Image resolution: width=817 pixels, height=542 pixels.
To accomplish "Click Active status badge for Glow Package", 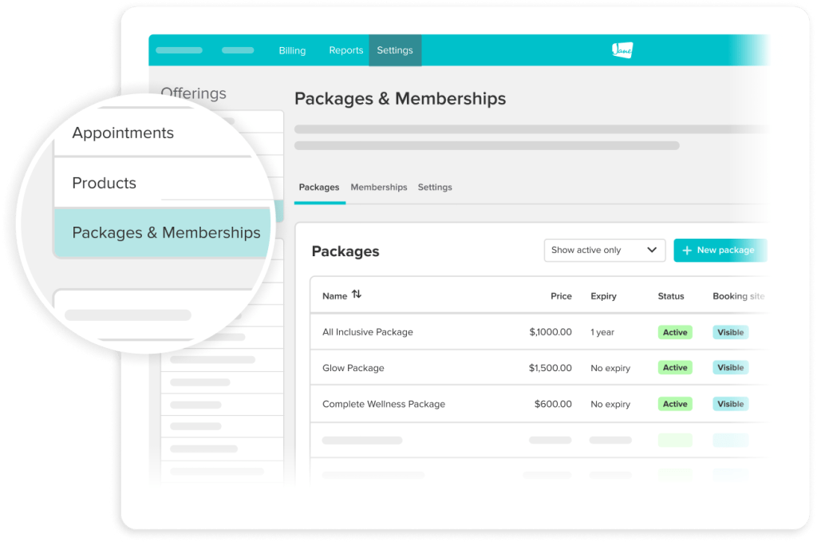I will point(675,368).
